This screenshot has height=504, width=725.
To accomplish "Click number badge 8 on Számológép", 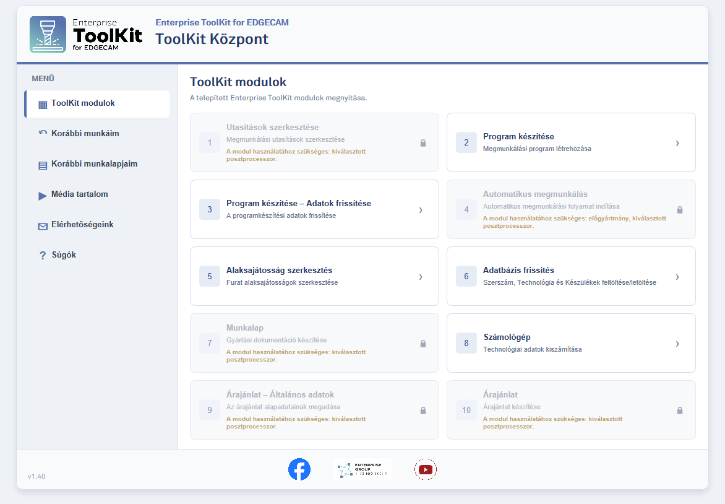I will [x=466, y=343].
